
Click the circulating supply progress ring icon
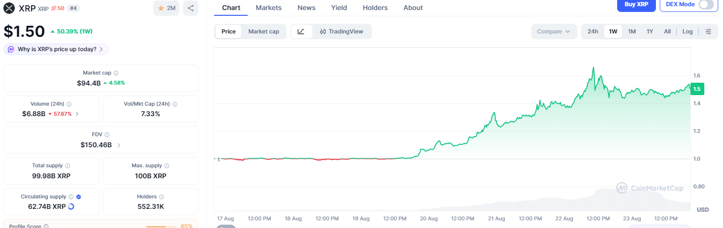[71, 206]
